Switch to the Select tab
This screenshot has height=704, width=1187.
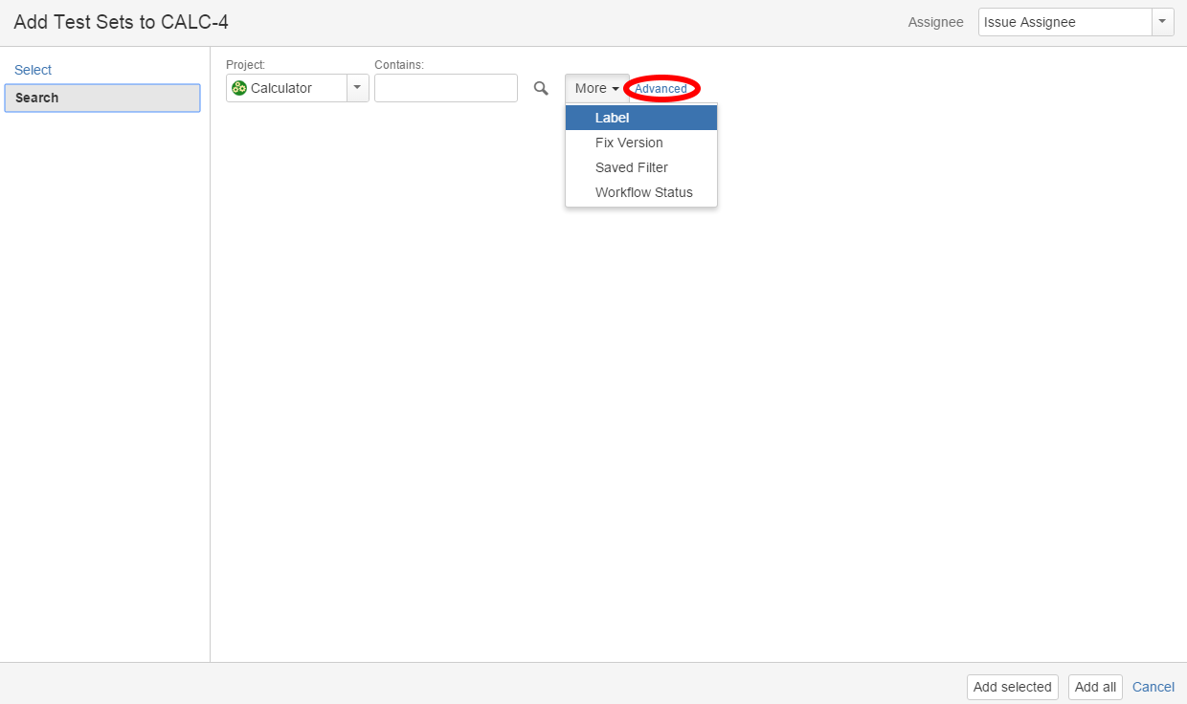(x=34, y=70)
